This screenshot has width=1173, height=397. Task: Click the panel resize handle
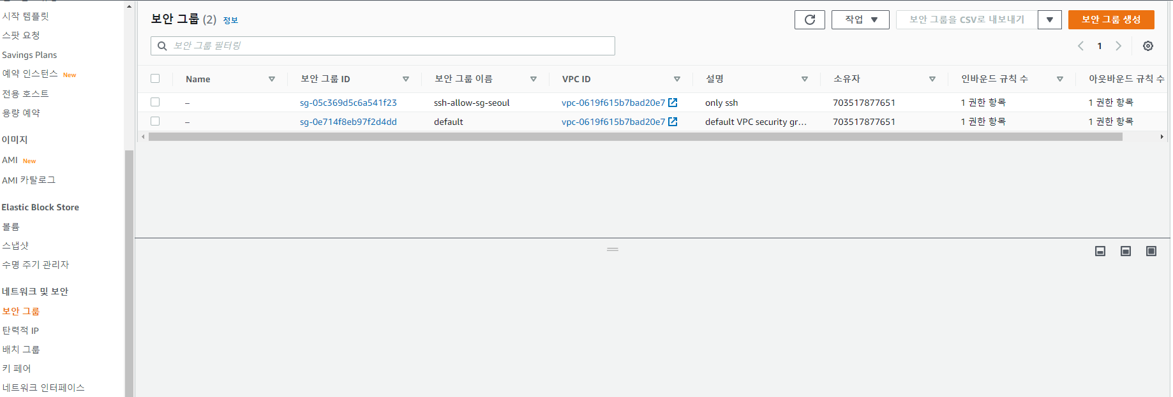(x=613, y=249)
